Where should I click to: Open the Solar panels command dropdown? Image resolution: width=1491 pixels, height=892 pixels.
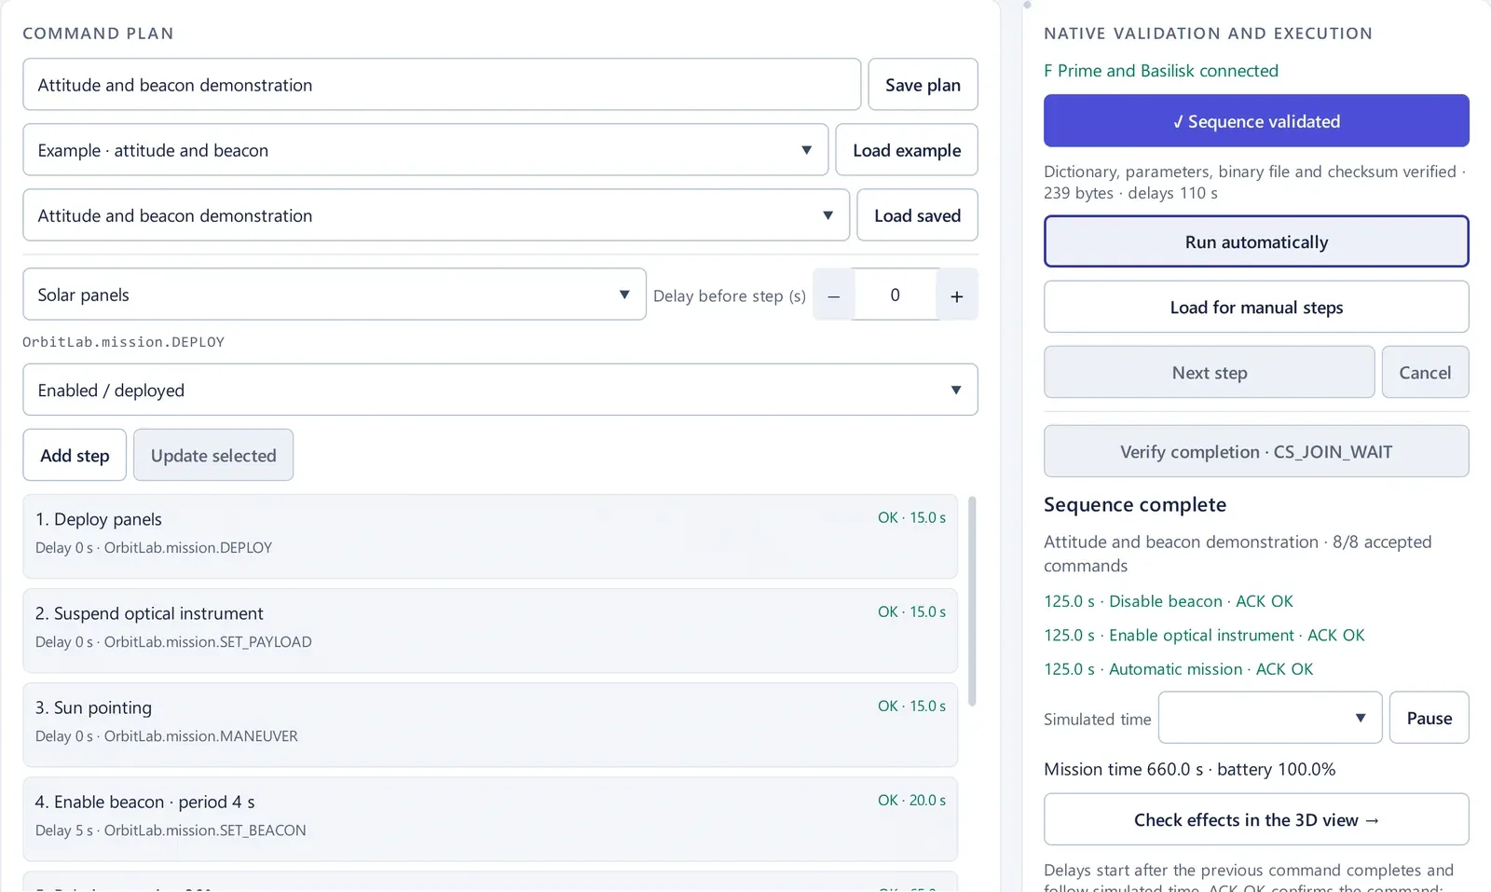click(335, 295)
